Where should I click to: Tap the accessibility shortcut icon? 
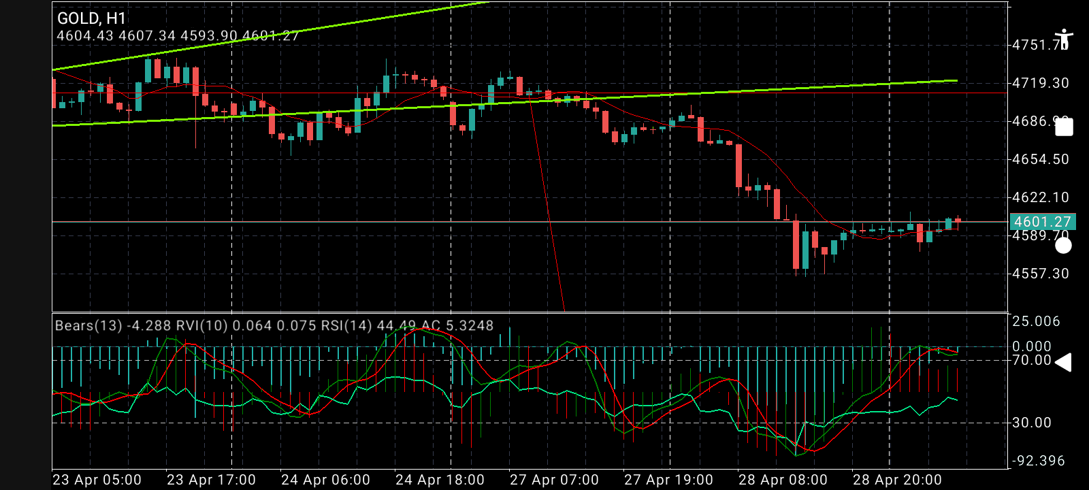pos(1063,39)
